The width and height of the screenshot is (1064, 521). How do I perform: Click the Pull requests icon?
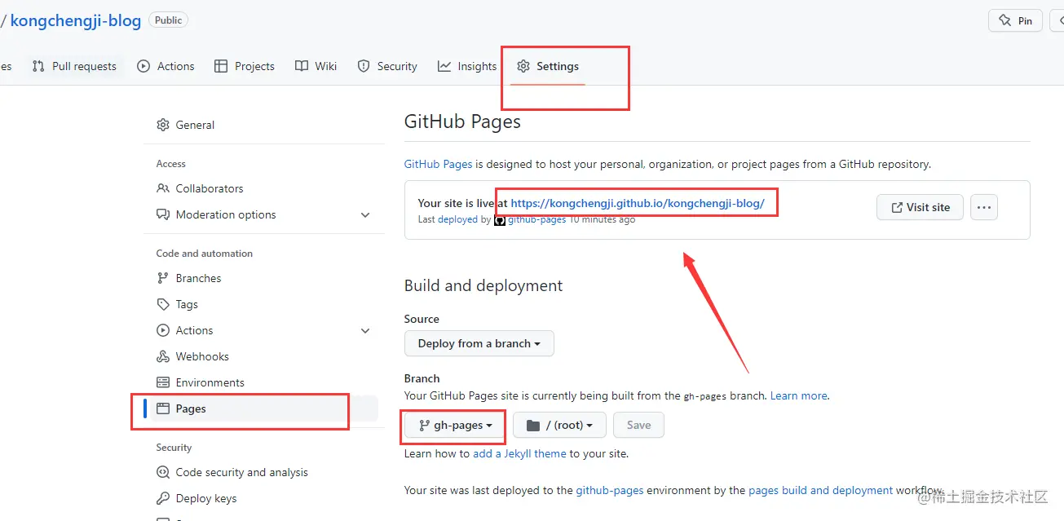pos(38,66)
